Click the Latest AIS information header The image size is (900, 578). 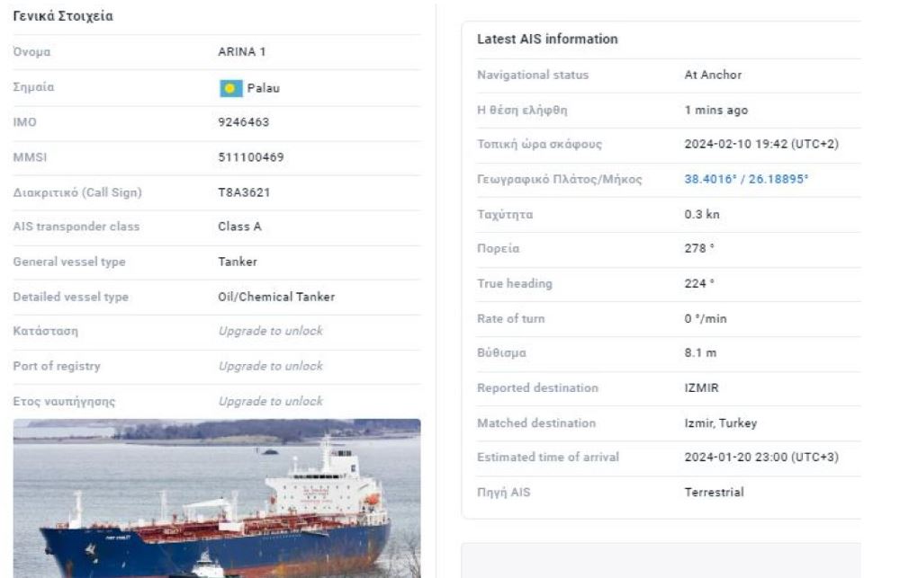[547, 40]
